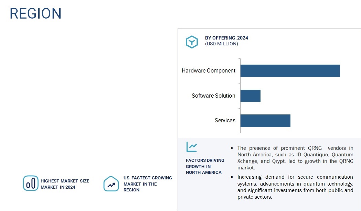Click the line chart growth icon
The width and height of the screenshot is (361, 211).
(x=192, y=147)
